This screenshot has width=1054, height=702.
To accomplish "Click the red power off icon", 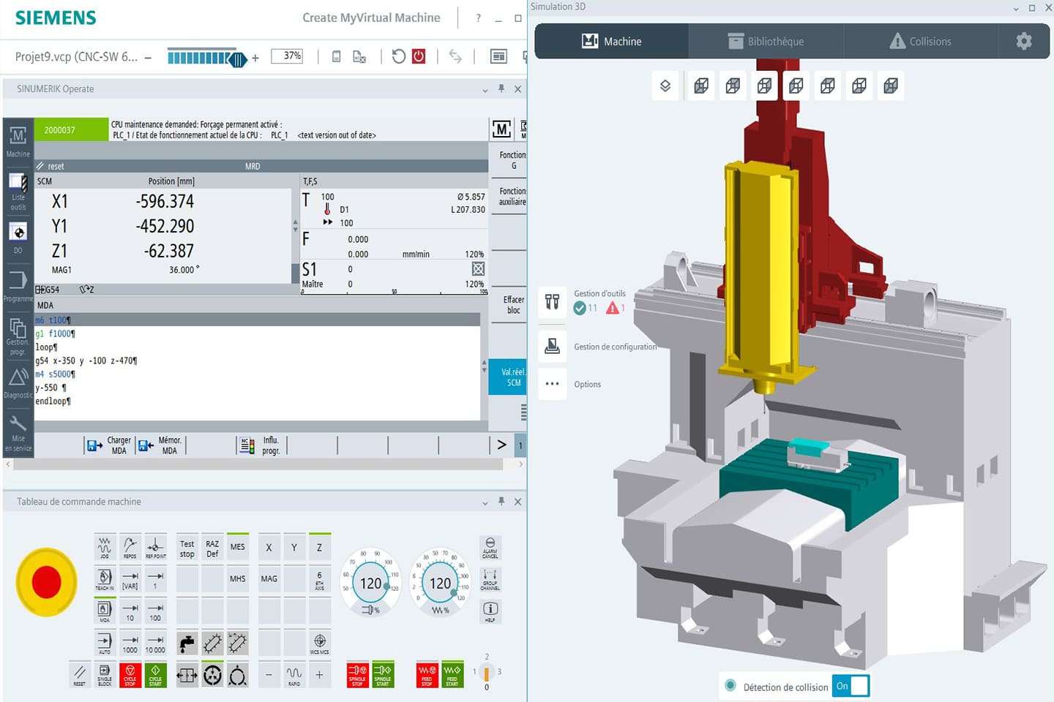I will [x=419, y=56].
